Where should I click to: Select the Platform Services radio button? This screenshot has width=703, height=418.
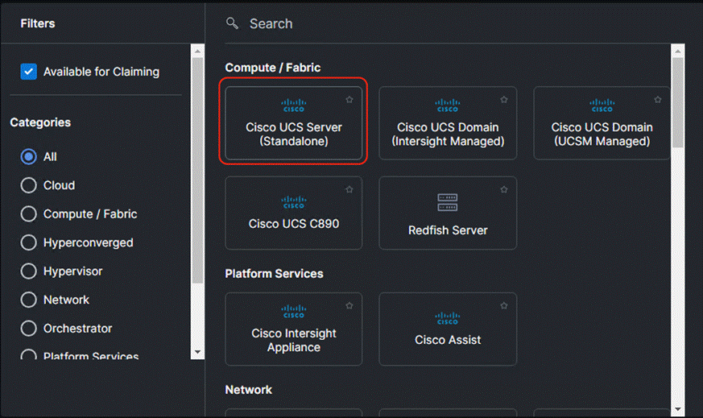[29, 354]
